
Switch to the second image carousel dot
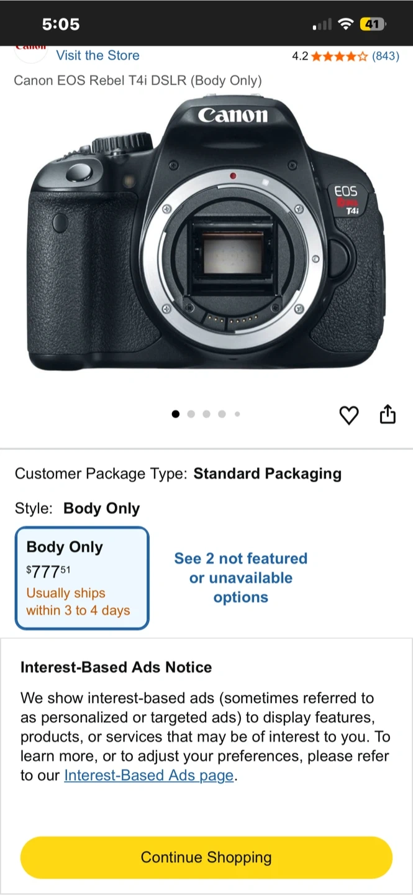191,414
